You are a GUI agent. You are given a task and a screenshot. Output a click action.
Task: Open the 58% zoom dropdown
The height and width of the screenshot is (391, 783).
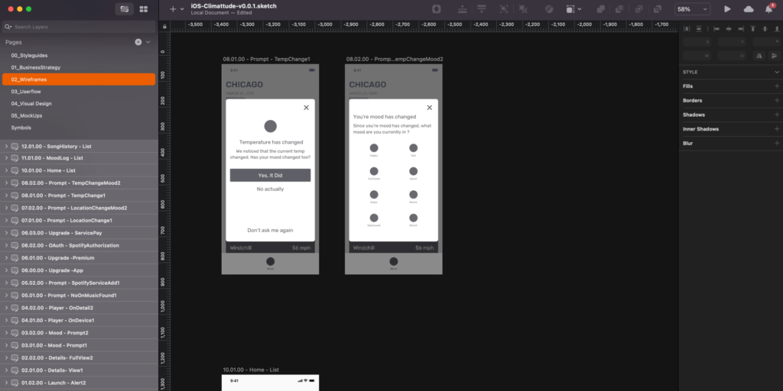tap(693, 9)
